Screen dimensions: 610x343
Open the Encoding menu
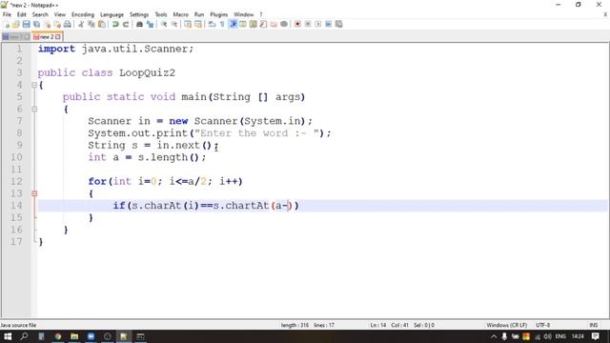(x=83, y=14)
